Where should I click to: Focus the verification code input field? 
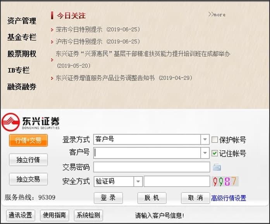[x=177, y=181]
